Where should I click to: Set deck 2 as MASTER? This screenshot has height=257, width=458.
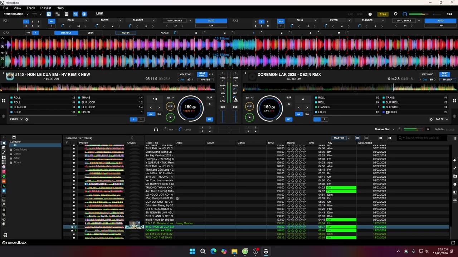448,80
